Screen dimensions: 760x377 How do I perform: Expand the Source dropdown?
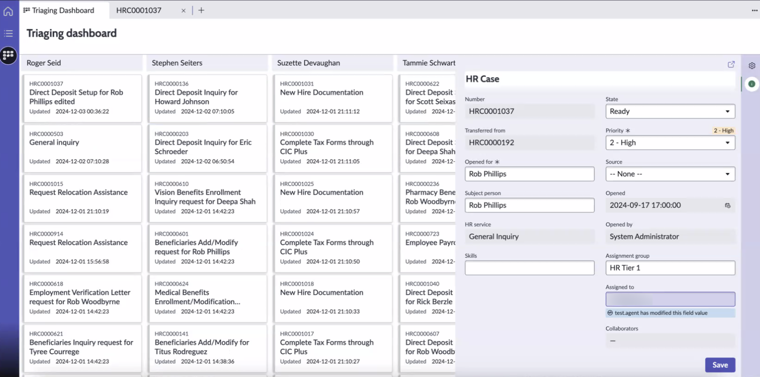tap(670, 174)
